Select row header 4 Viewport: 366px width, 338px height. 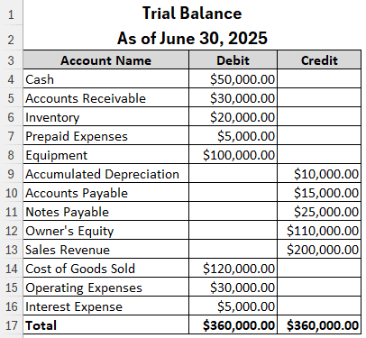tap(11, 79)
